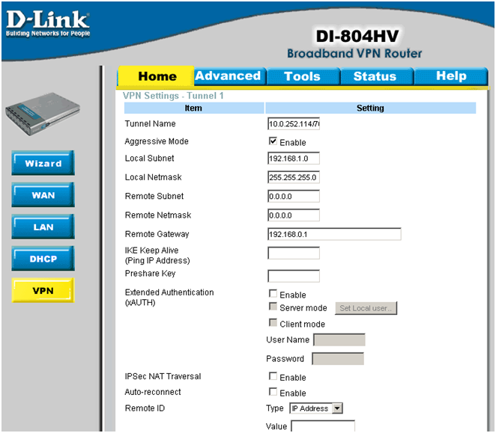Open the Remote ID Type dropdown

coord(316,408)
